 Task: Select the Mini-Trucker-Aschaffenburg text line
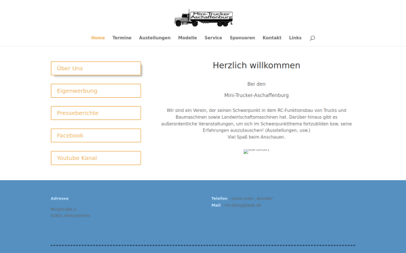click(256, 95)
